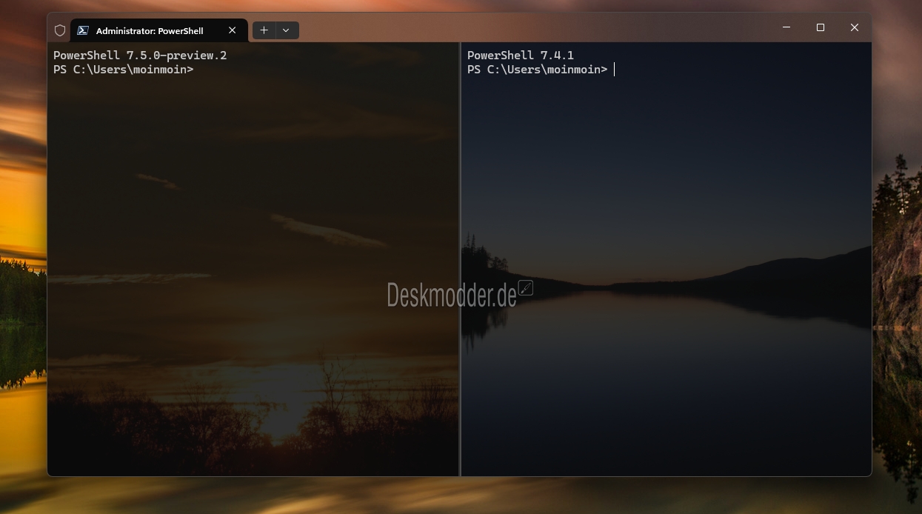The image size is (922, 514).
Task: Minimize the Terminal window
Action: 786,27
